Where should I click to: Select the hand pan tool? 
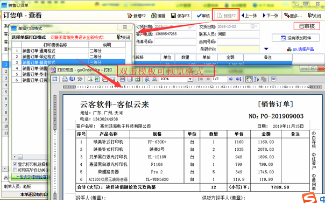pos(249,79)
